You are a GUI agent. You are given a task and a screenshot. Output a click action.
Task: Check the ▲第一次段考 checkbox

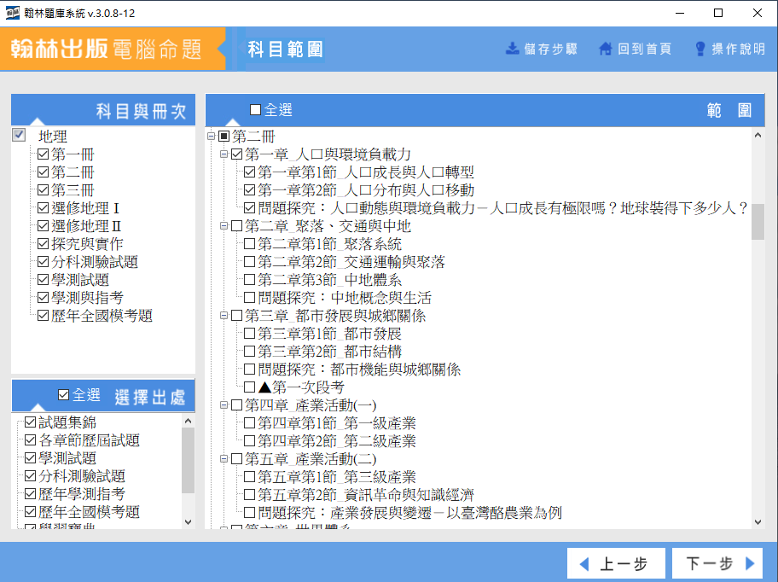click(x=250, y=387)
